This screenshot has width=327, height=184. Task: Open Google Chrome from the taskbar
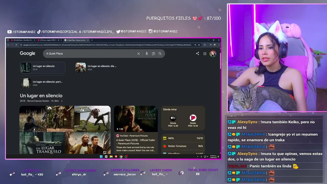tap(121, 157)
